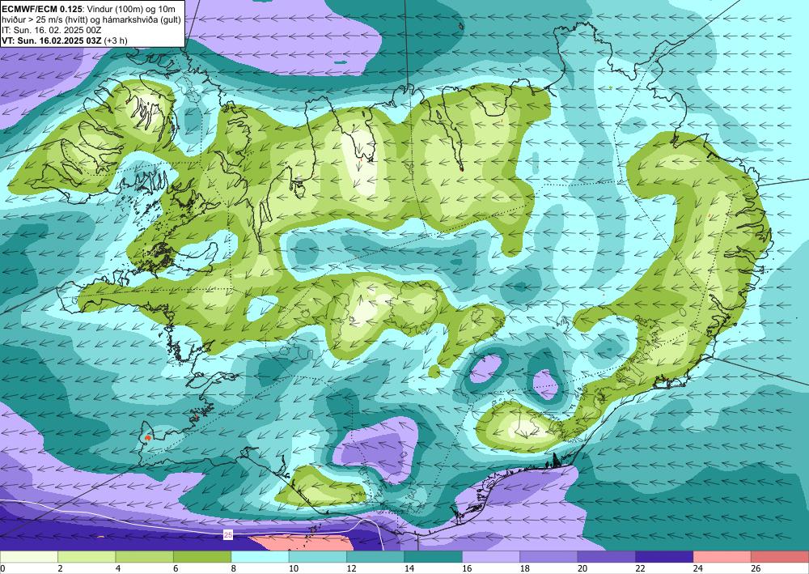Image resolution: width=809 pixels, height=574 pixels.
Task: Click the scale label '6'
Action: (176, 568)
